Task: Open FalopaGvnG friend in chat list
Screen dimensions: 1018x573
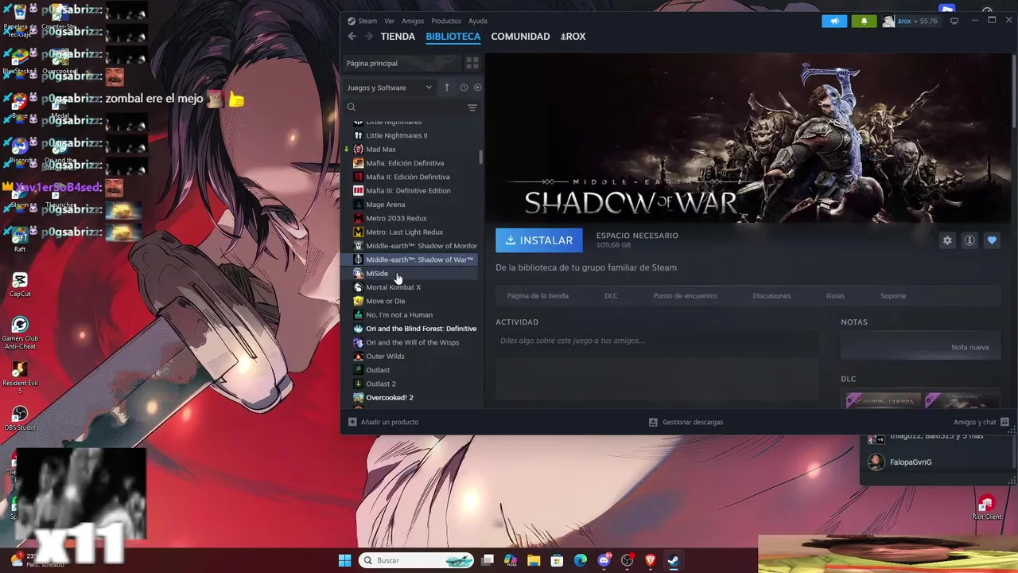Action: [911, 462]
